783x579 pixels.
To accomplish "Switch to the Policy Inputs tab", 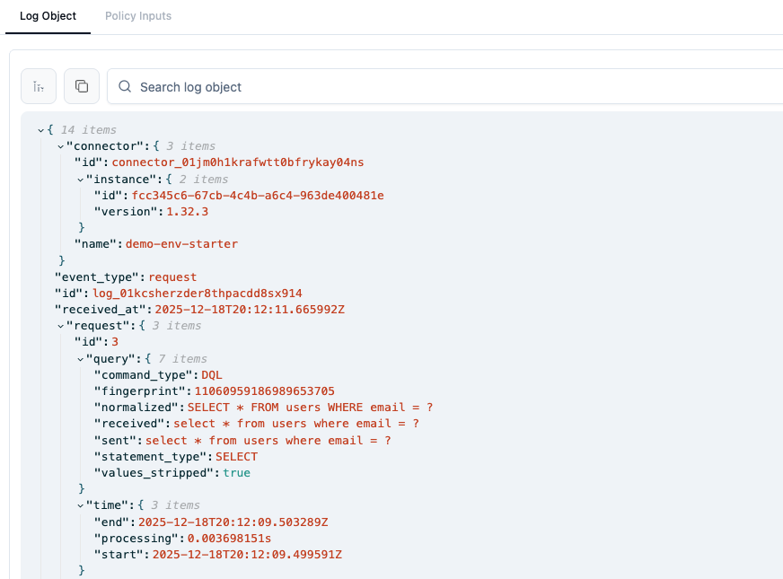I will click(x=137, y=15).
